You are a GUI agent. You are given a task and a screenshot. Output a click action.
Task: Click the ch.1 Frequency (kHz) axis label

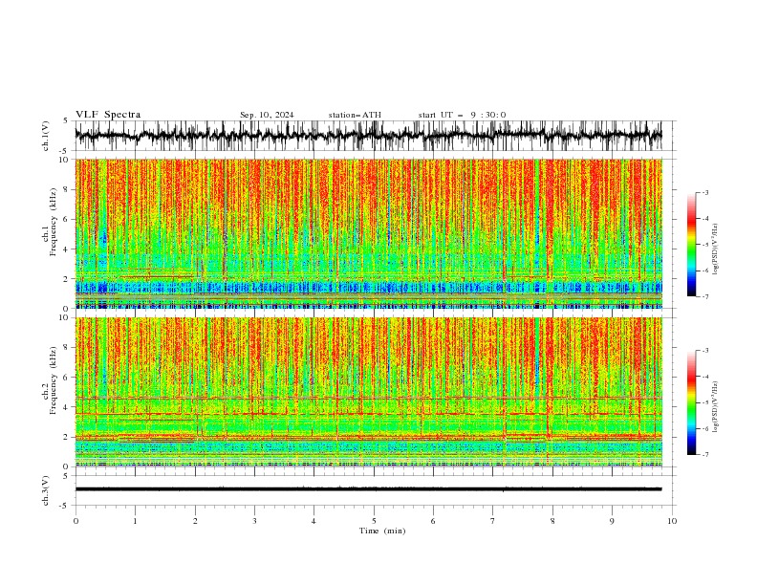coord(50,223)
